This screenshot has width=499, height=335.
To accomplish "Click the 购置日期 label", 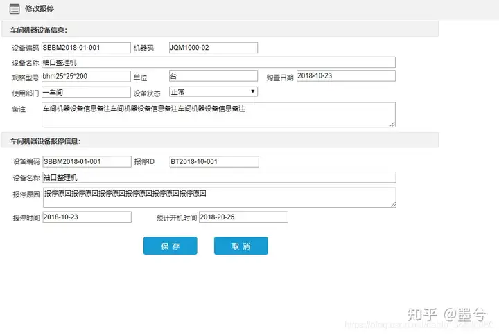I will (x=280, y=78).
